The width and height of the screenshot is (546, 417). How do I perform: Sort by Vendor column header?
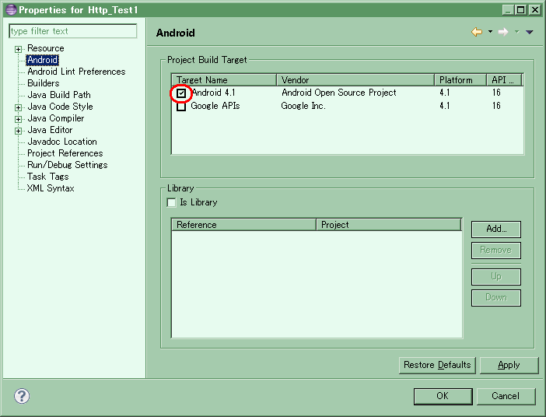pos(355,80)
